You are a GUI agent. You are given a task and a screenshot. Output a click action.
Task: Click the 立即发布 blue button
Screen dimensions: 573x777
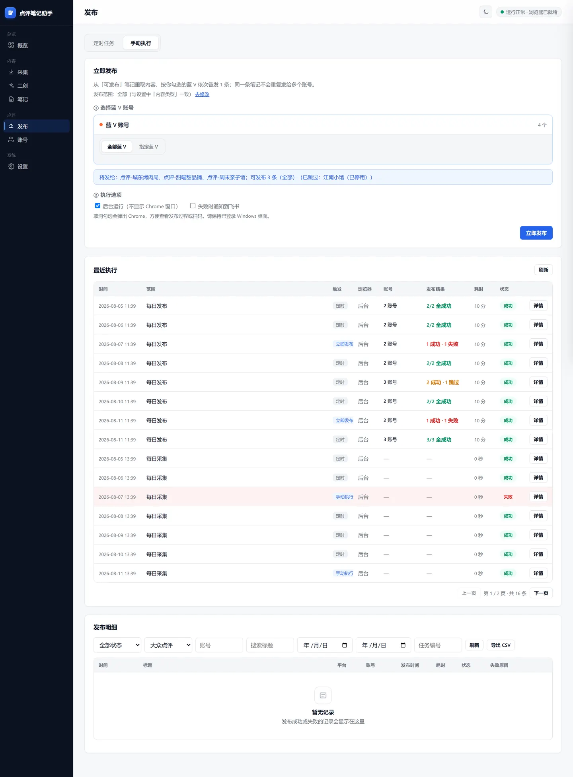point(536,233)
